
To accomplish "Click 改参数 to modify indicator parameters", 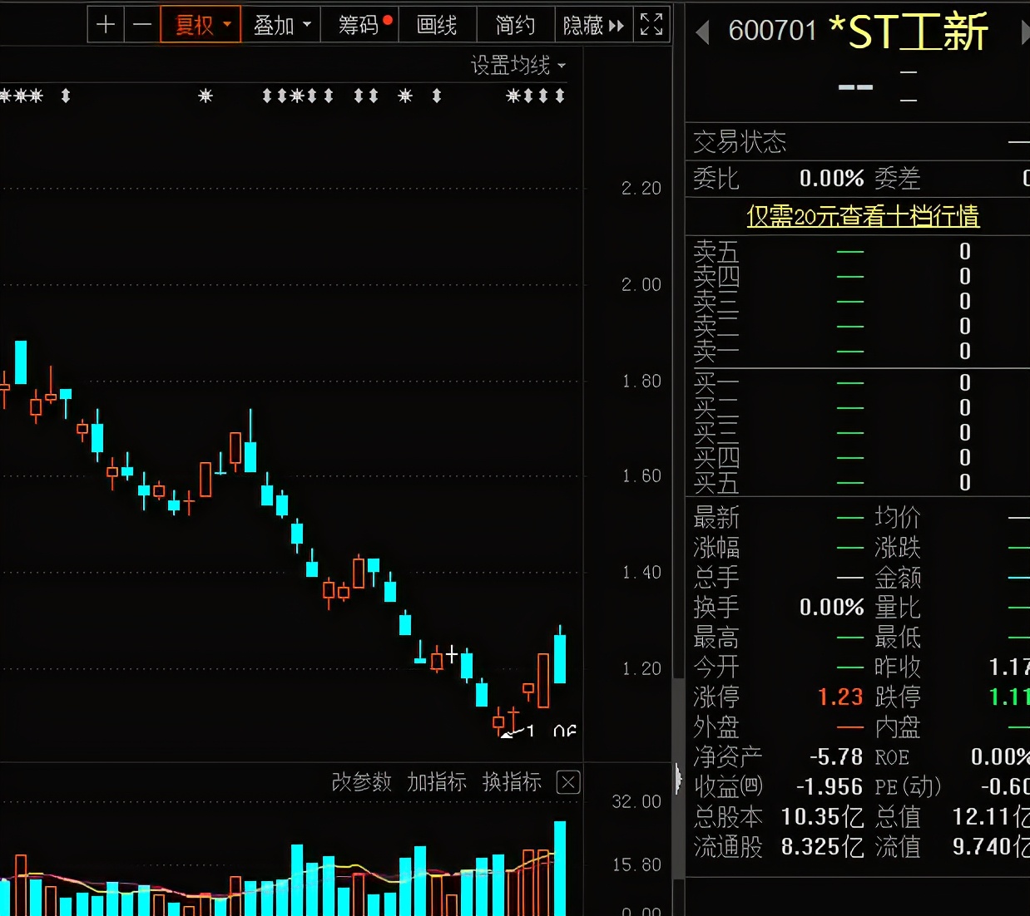I will 361,782.
